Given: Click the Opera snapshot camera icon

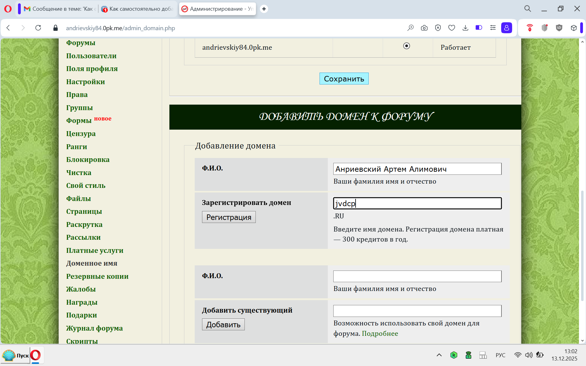Looking at the screenshot, I should click(x=424, y=28).
